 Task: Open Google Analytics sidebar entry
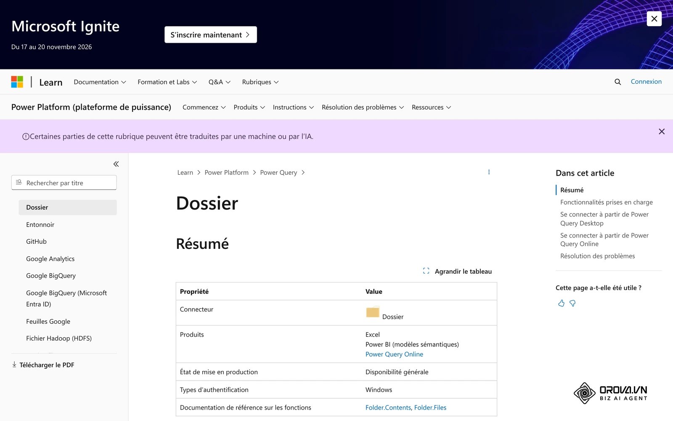(x=50, y=258)
